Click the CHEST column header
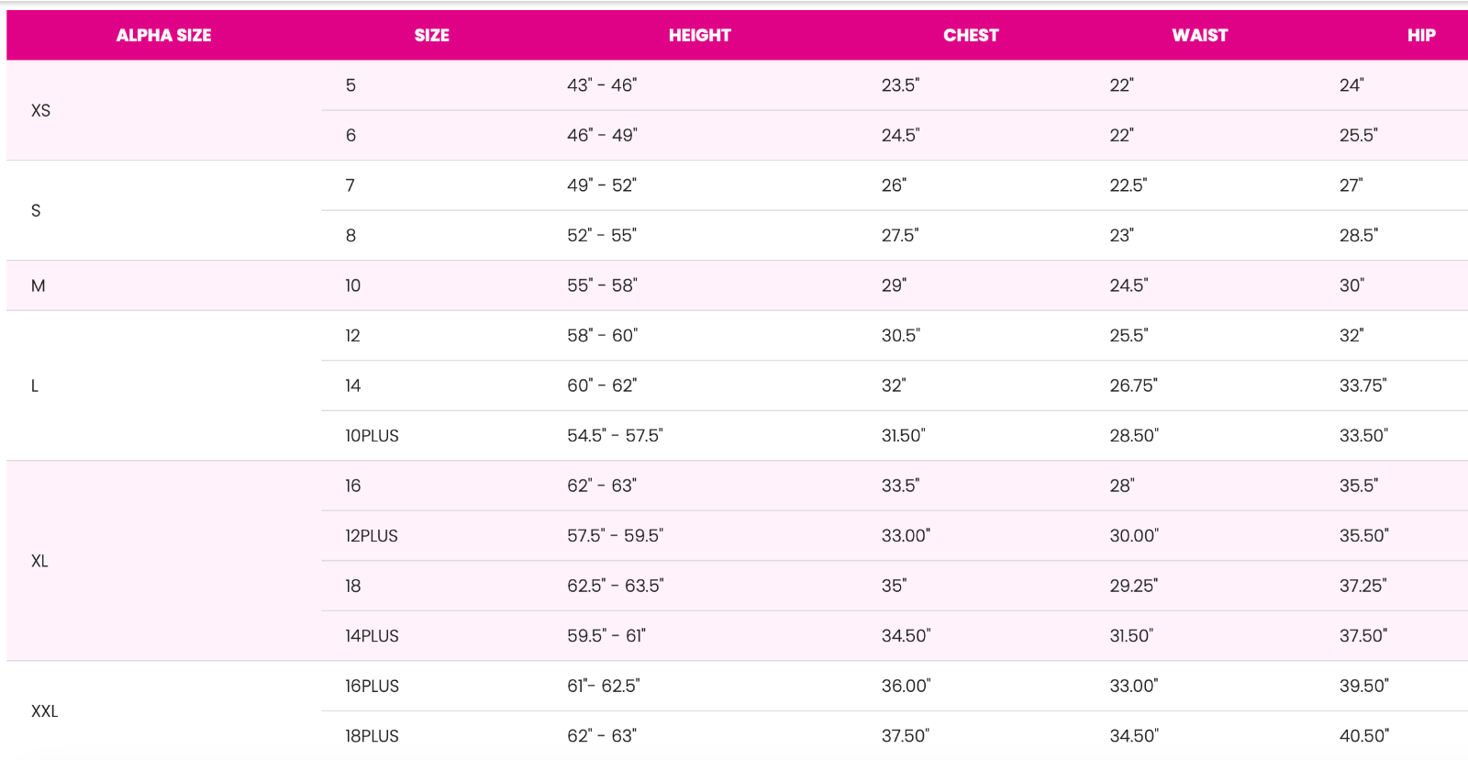 coord(971,35)
